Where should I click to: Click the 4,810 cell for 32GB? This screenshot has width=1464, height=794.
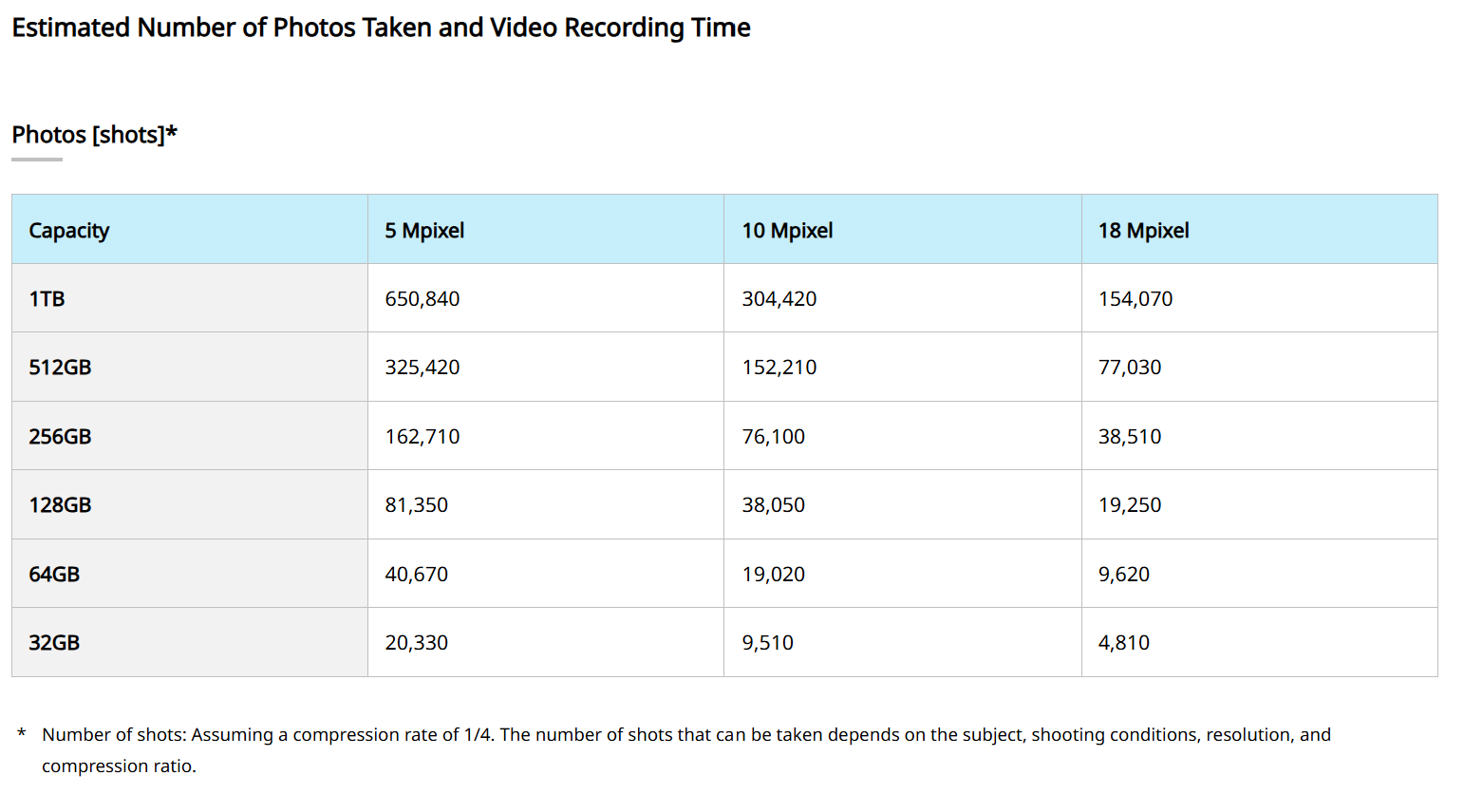1123,643
